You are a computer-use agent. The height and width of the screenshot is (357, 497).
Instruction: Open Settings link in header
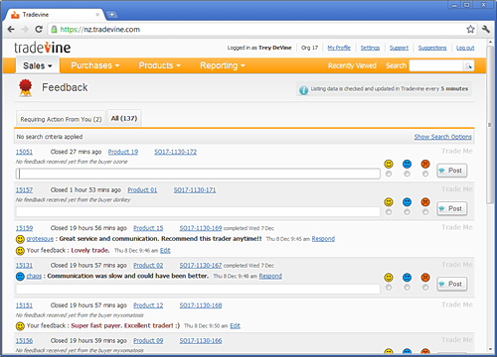coord(370,48)
